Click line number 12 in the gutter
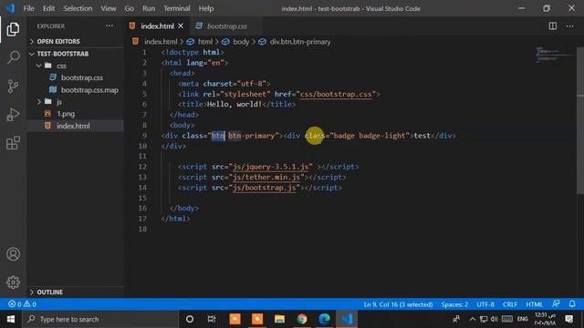The image size is (584, 328). (x=142, y=167)
